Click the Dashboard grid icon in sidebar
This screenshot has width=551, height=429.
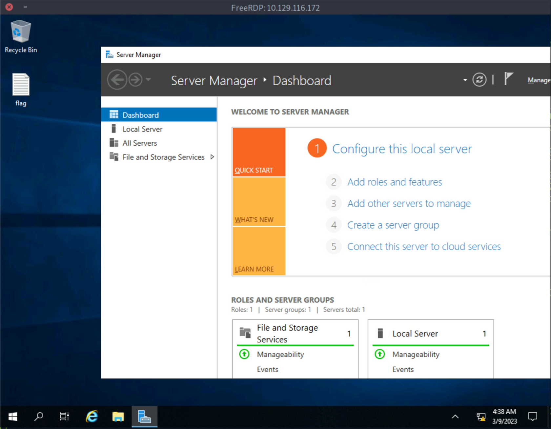click(x=114, y=115)
